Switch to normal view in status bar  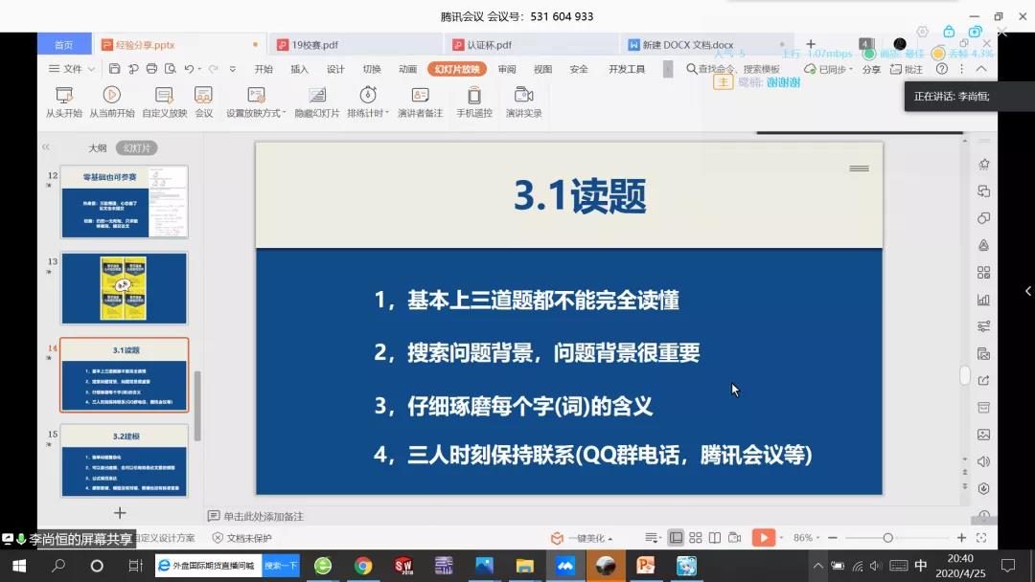tap(677, 538)
